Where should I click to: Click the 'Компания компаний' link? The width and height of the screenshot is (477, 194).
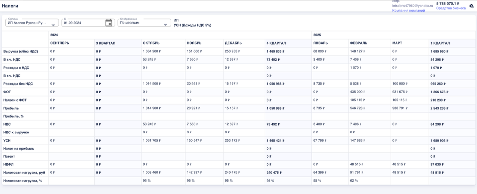pyautogui.click(x=408, y=10)
